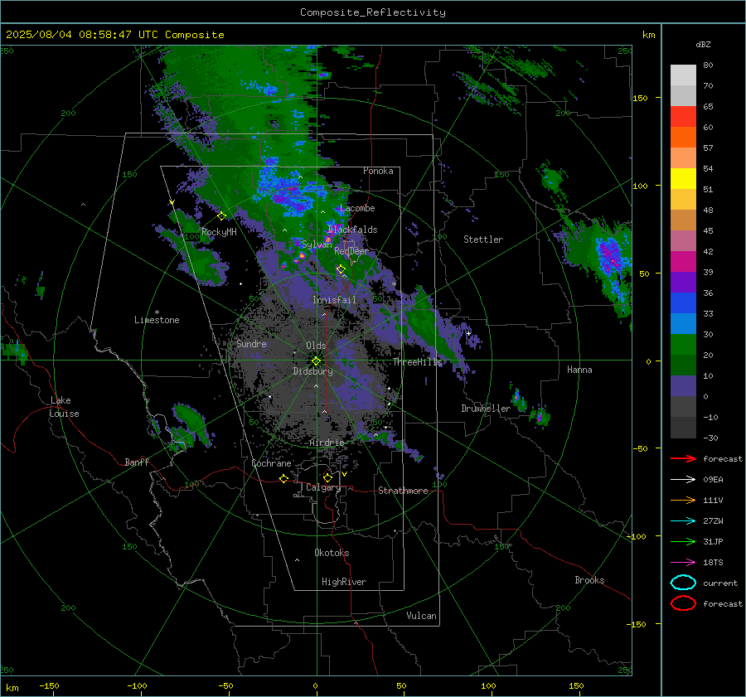Click the 18TS legend label

point(713,563)
